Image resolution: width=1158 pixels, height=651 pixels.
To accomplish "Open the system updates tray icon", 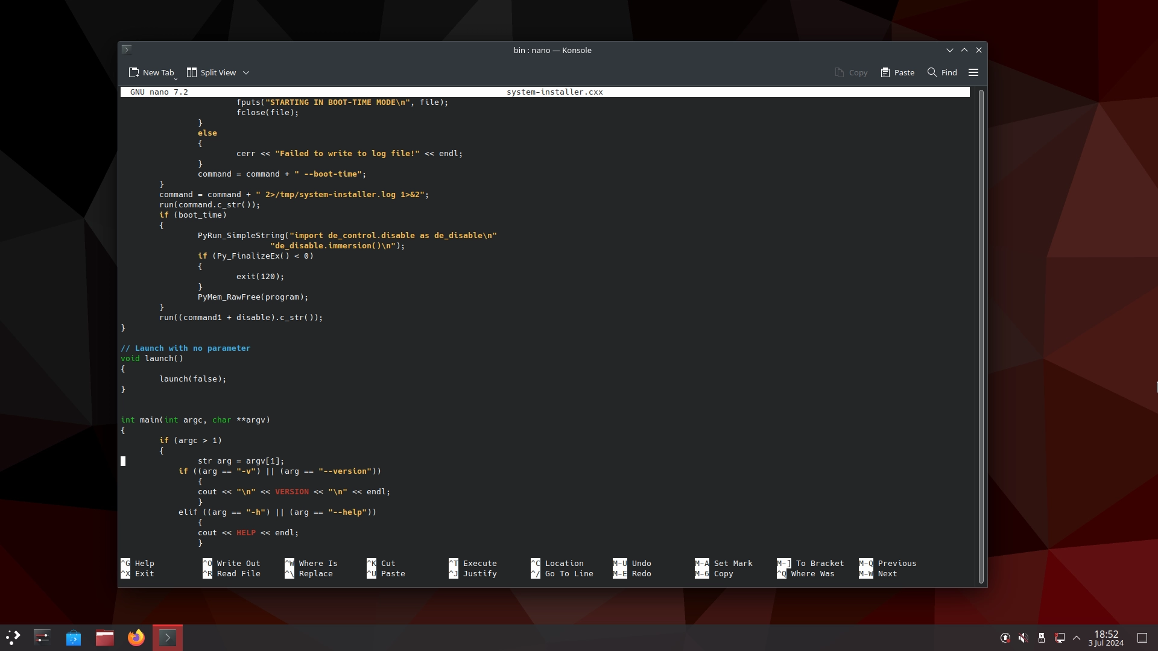I will pos(1005,638).
